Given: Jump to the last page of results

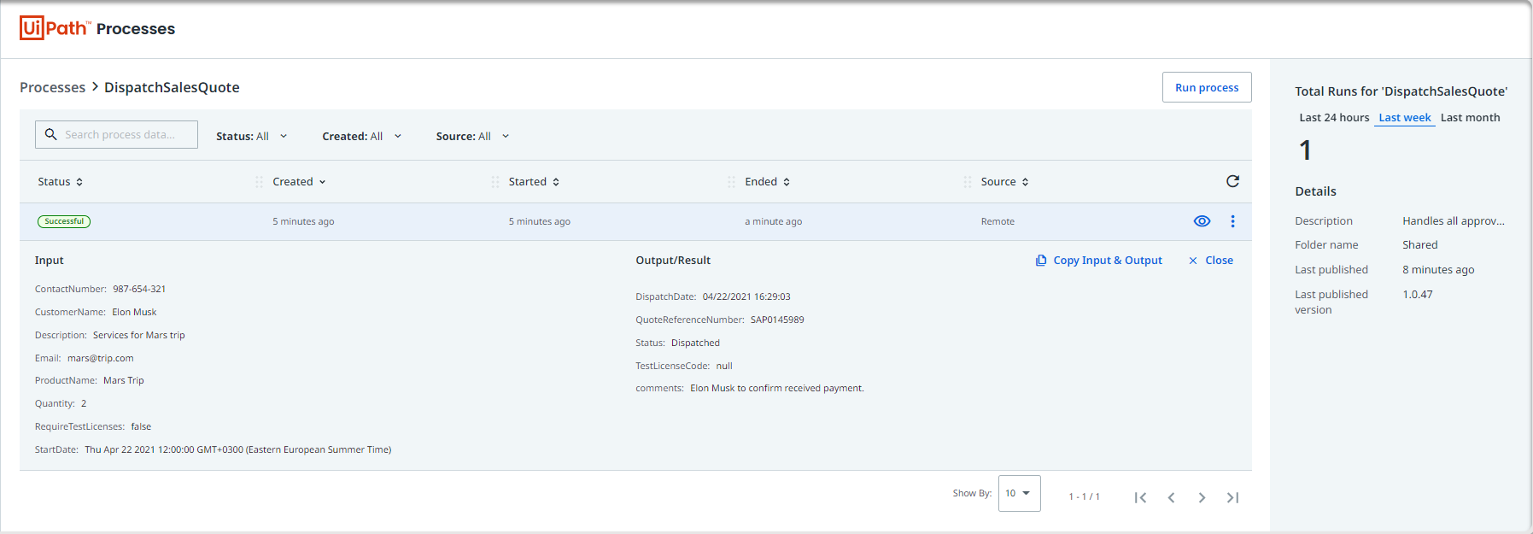Looking at the screenshot, I should point(1232,497).
